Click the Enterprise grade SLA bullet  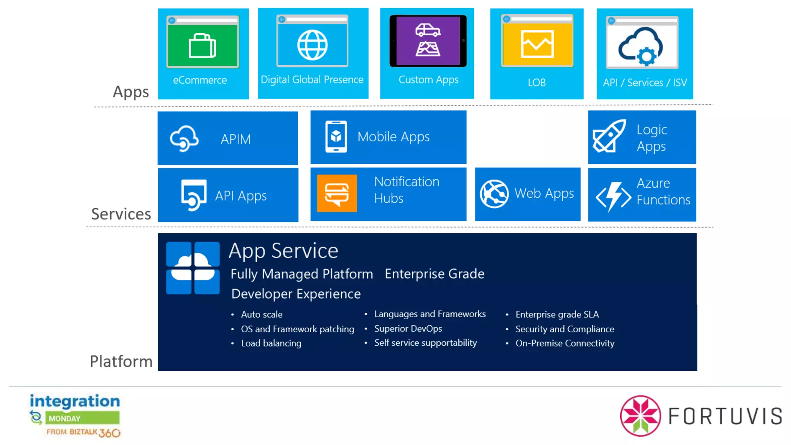(557, 314)
